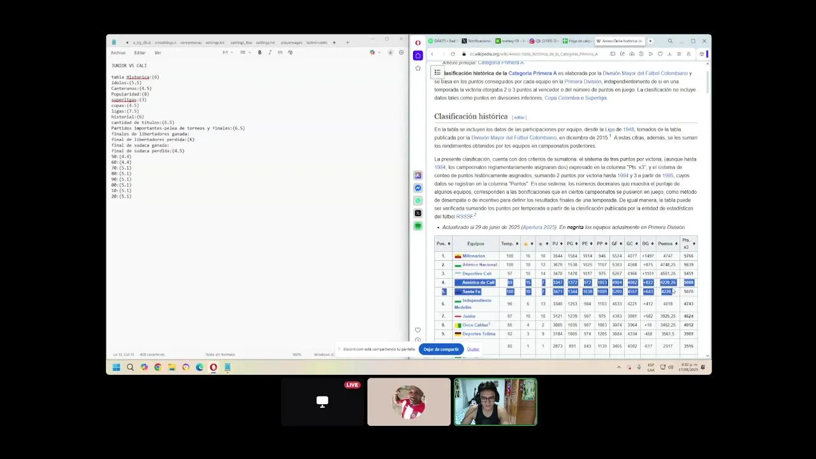Open File Explorer from taskbar
This screenshot has width=816, height=459.
171,367
